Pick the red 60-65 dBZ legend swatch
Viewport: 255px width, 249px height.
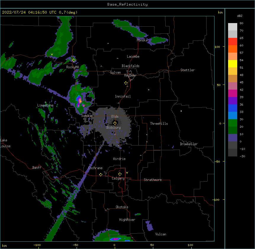click(x=233, y=42)
